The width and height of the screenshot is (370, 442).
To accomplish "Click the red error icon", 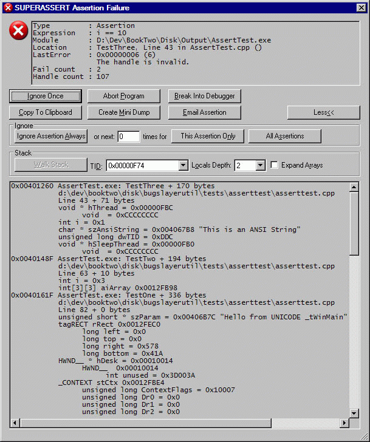I will coord(19,31).
